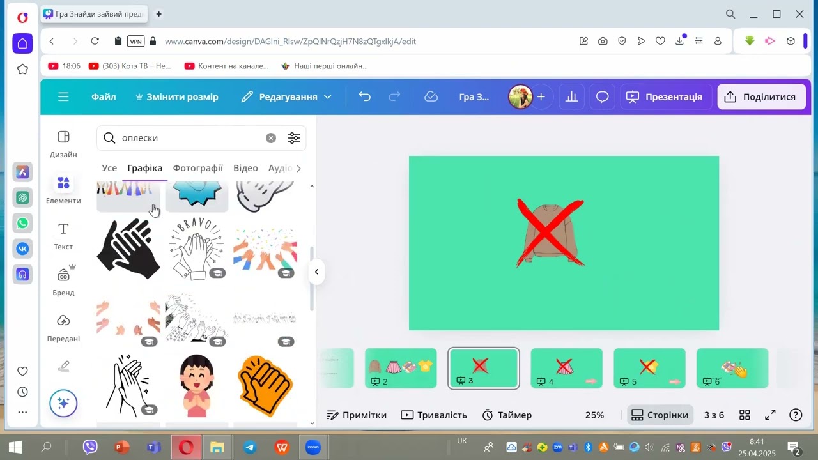Image resolution: width=818 pixels, height=460 pixels.
Task: Open the Примітки notes button
Action: click(357, 415)
